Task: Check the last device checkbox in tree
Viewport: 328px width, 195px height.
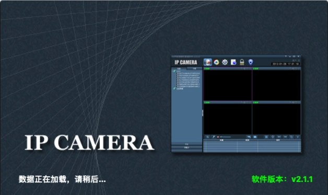Action: coord(178,86)
